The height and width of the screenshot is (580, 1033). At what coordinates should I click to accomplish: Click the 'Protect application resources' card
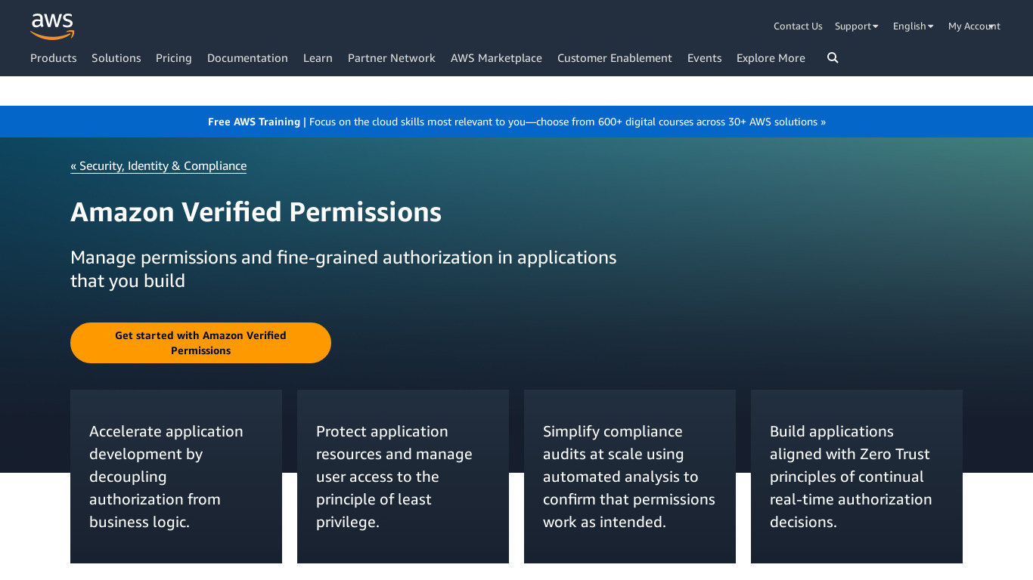point(403,477)
